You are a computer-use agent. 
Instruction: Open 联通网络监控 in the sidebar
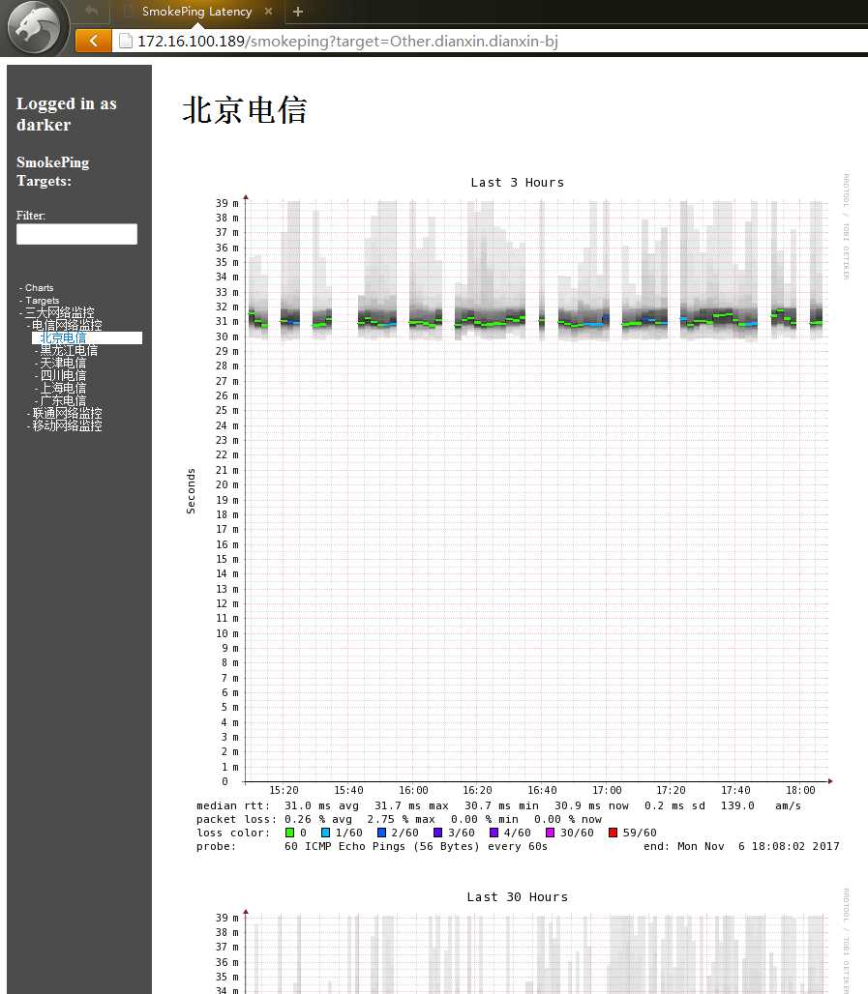[x=67, y=413]
